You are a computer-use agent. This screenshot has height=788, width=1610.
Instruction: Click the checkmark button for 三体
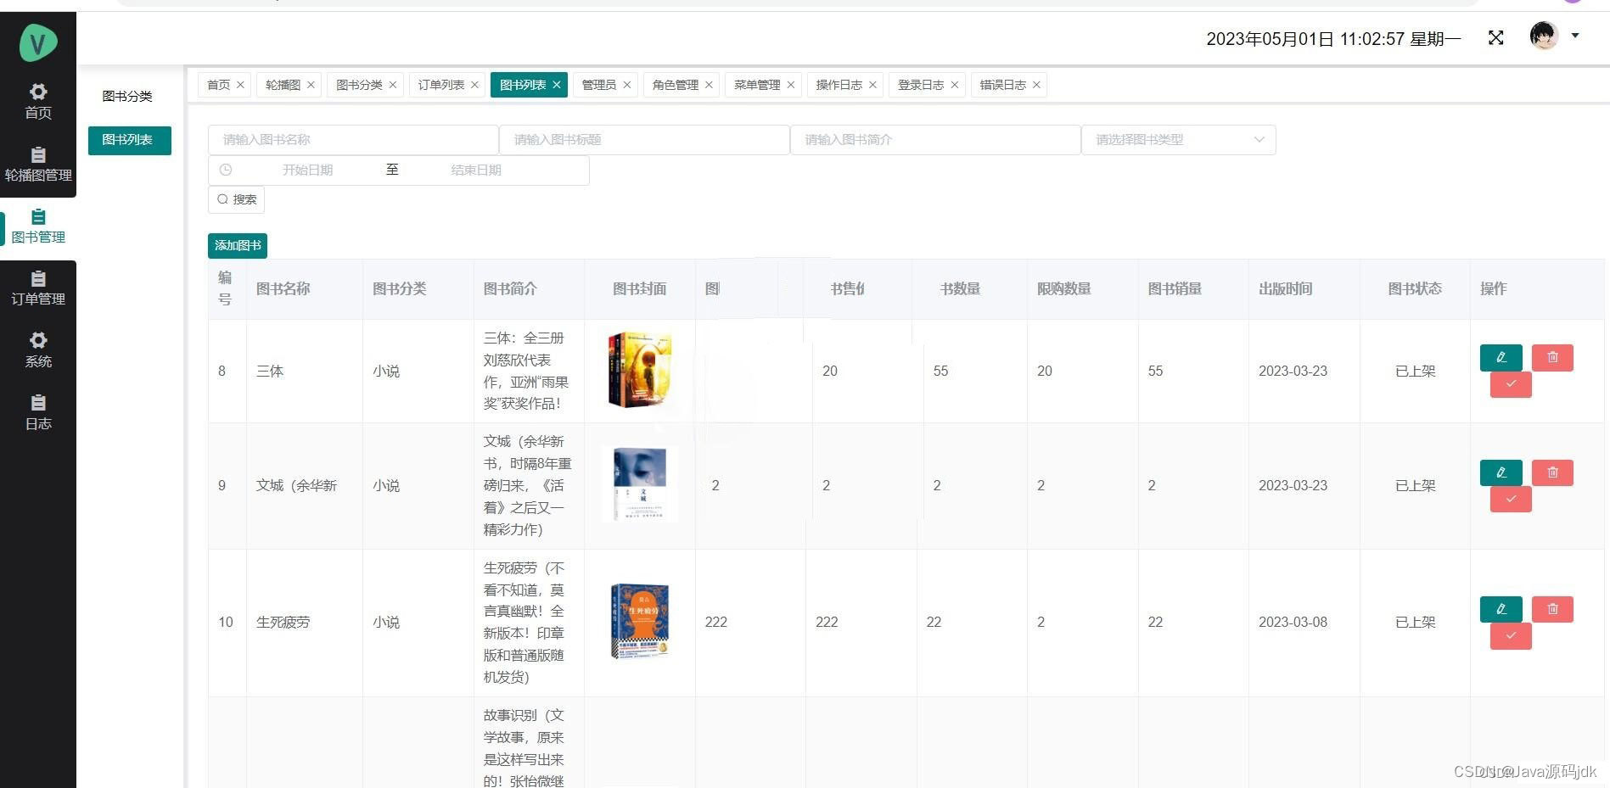pos(1511,384)
